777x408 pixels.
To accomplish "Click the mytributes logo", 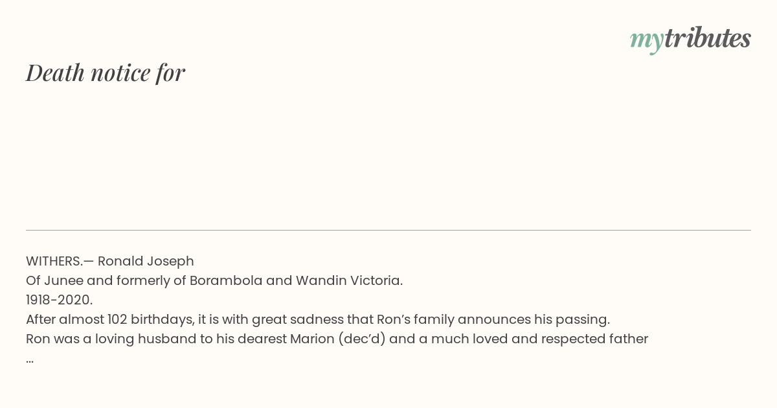I will (x=690, y=39).
